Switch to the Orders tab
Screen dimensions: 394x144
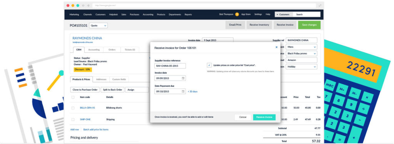point(112,50)
